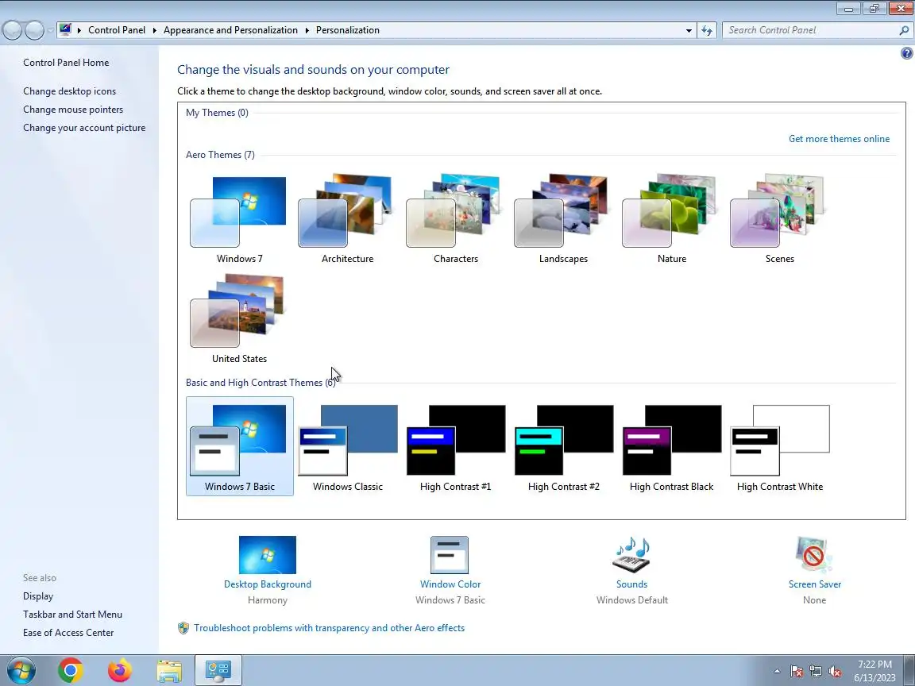
Task: Choose the United States theme
Action: tap(239, 319)
